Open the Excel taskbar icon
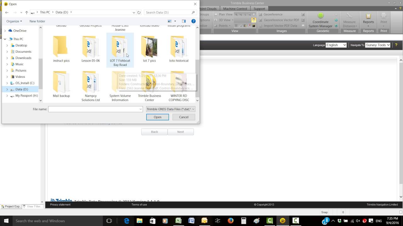This screenshot has height=226, width=403. (179, 221)
